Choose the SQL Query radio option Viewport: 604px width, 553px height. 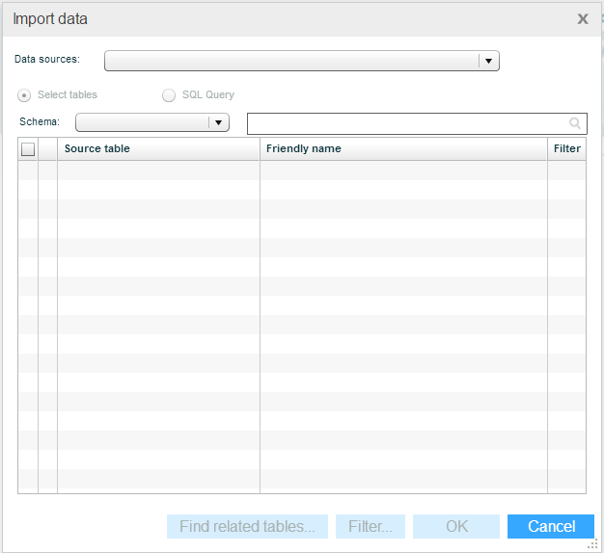(x=169, y=95)
